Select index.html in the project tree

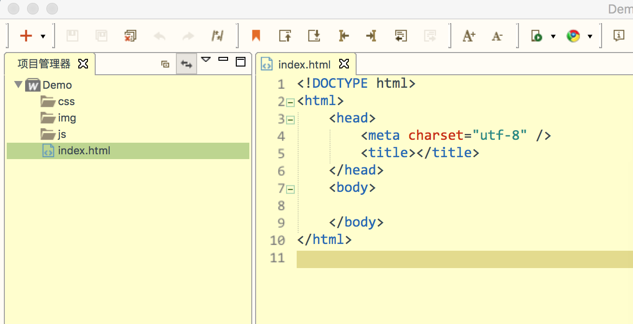pyautogui.click(x=128, y=151)
